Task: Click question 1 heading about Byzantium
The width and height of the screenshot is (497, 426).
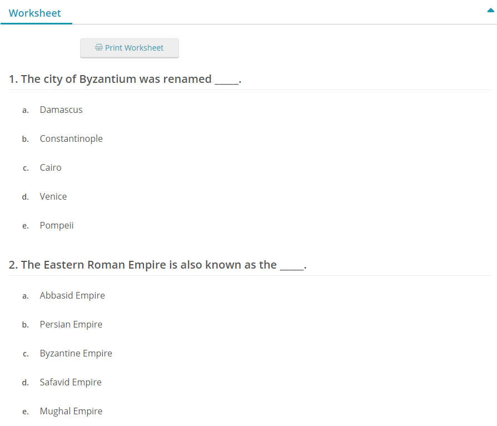Action: point(125,79)
